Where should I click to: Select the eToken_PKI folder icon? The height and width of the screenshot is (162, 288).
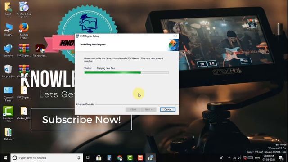point(24,113)
